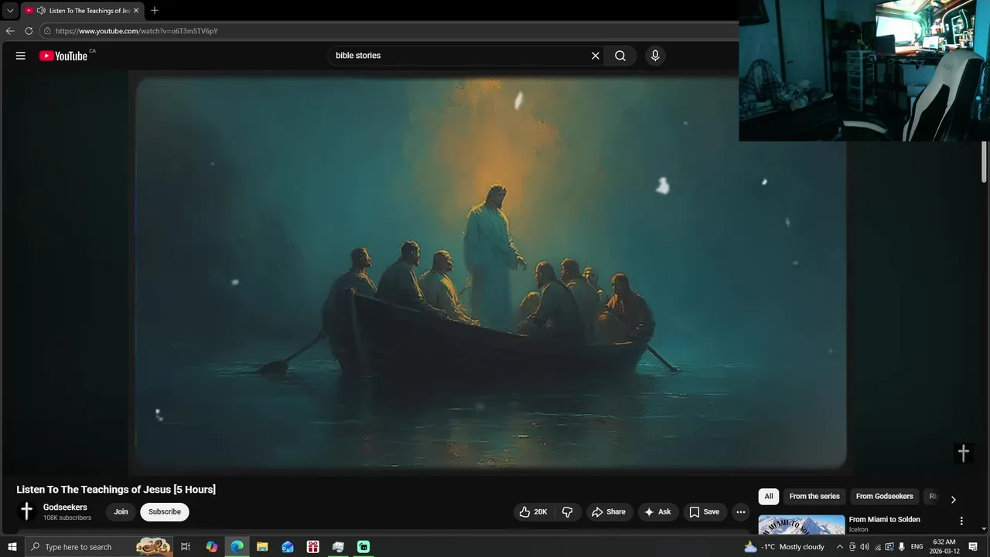This screenshot has width=990, height=557.
Task: Open the From Miami to Solden title
Action: 884,520
